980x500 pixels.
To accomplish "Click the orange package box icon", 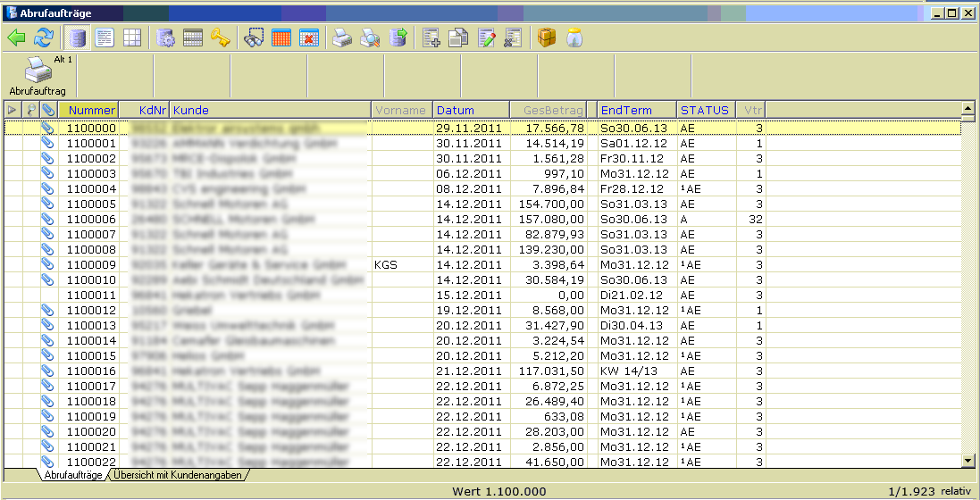I will [x=547, y=37].
